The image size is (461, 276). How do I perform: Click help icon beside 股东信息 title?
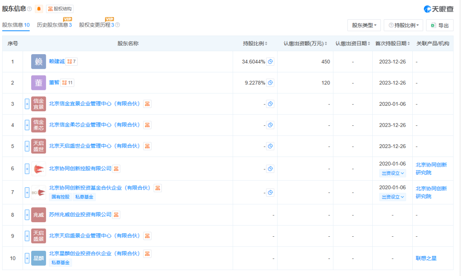pyautogui.click(x=29, y=9)
